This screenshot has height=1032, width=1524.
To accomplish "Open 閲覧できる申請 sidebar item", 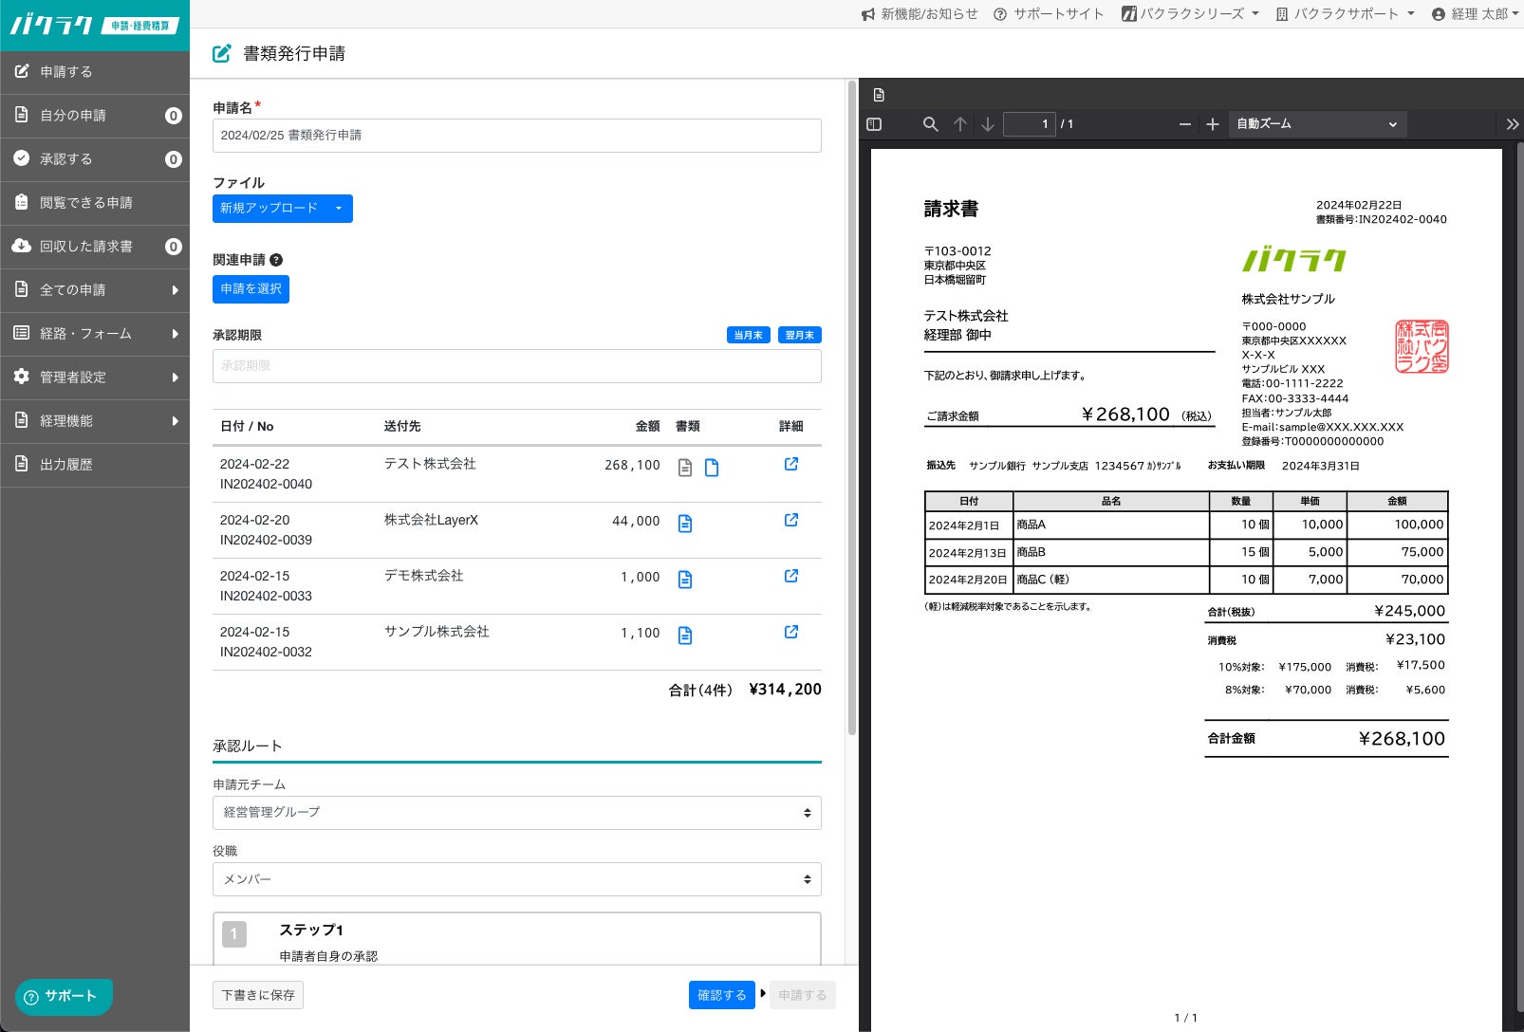I will 95,203.
